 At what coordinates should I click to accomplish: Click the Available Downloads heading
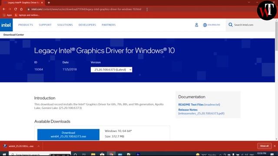52,121
